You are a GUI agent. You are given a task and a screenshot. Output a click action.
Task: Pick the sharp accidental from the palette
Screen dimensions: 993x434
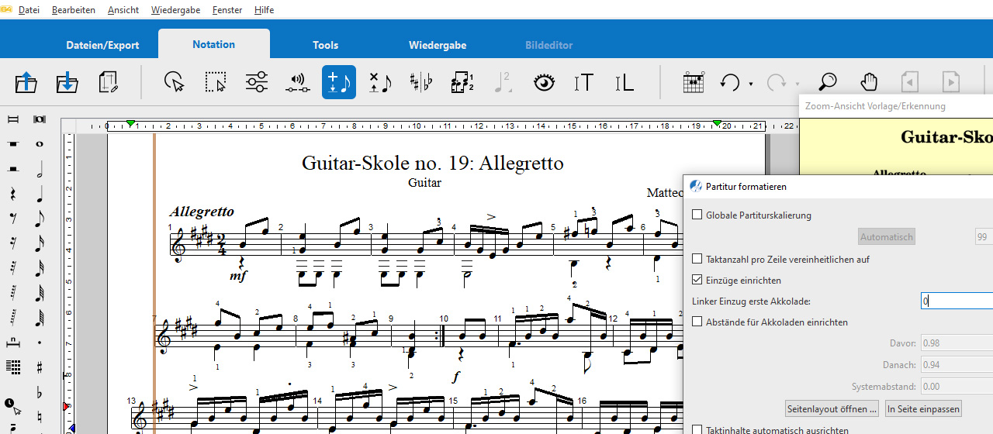tap(39, 367)
